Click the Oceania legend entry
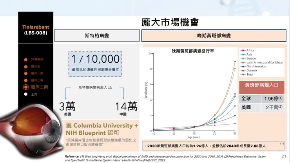Viewport: 290px width, 163px height. pos(249,71)
